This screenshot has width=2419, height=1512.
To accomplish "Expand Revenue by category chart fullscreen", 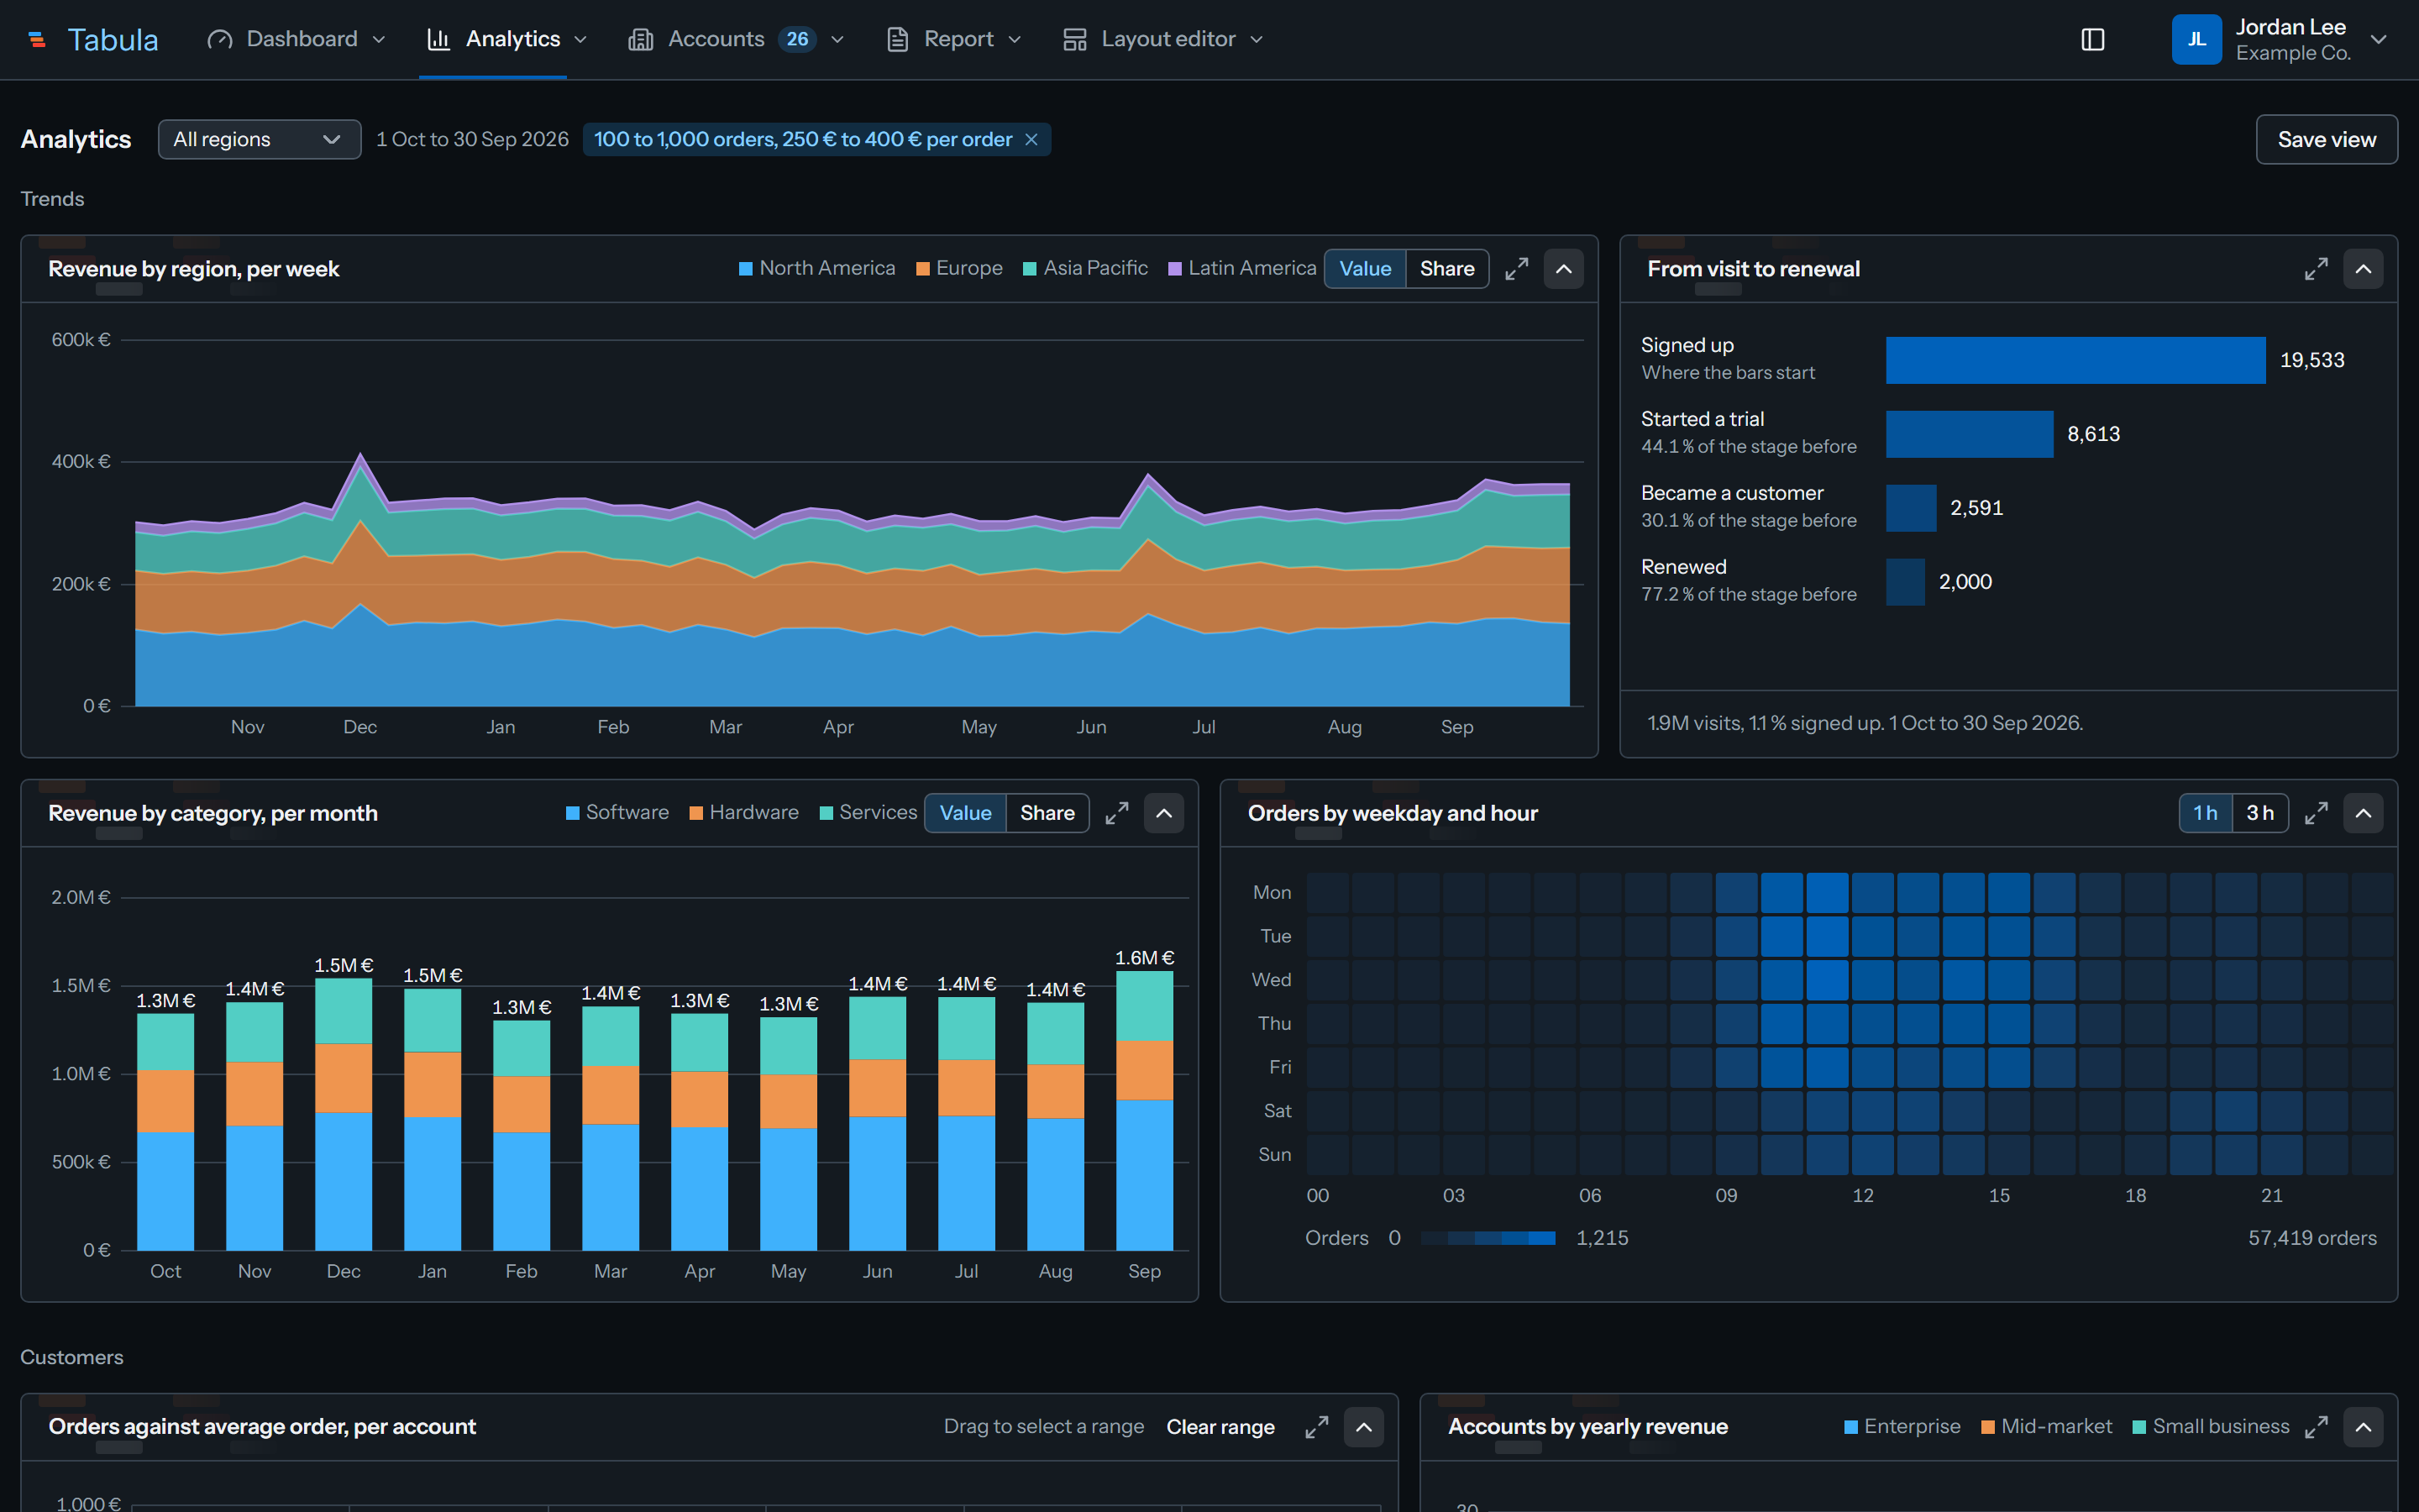I will pyautogui.click(x=1116, y=813).
